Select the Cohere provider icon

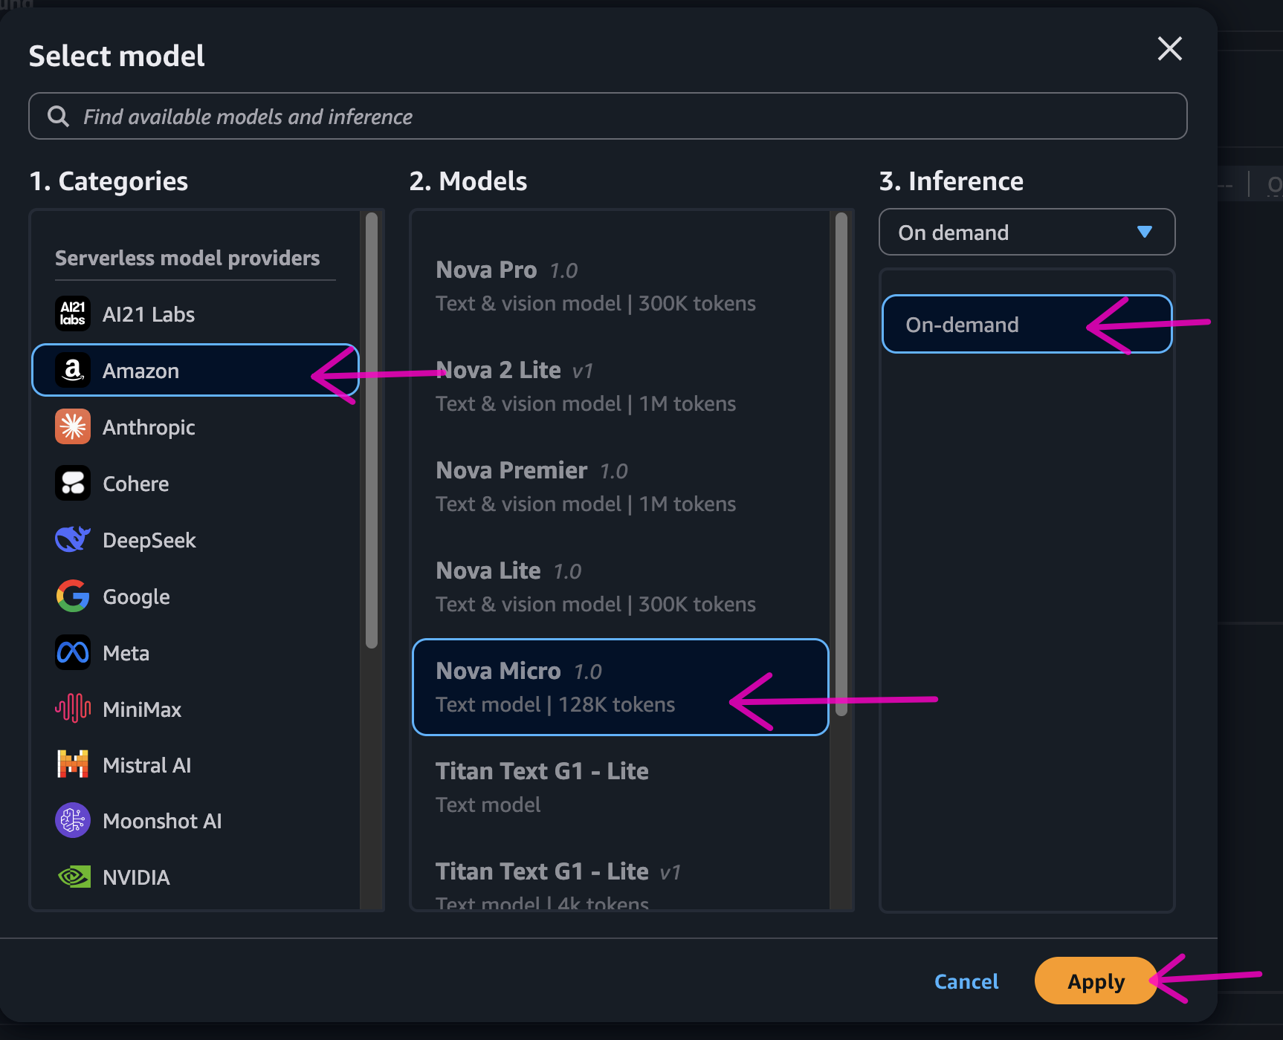click(x=72, y=483)
